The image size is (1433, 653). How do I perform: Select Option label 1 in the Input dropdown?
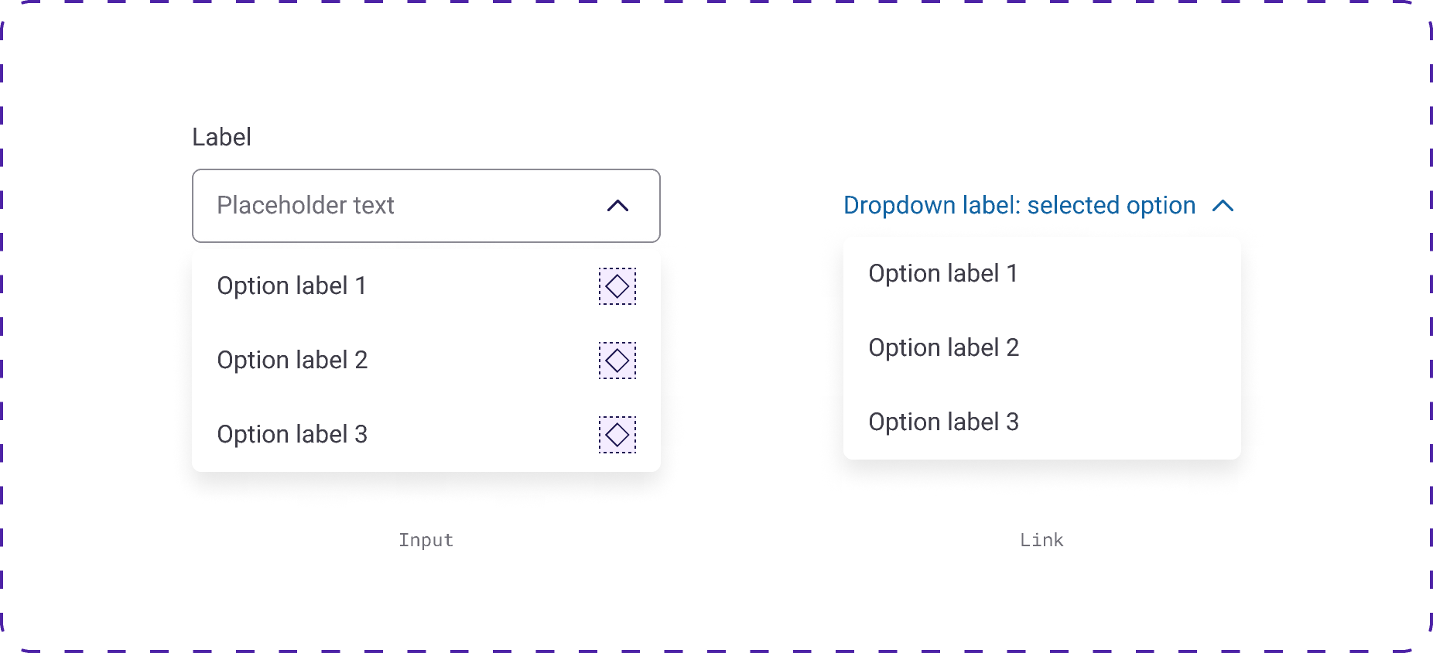(x=292, y=286)
